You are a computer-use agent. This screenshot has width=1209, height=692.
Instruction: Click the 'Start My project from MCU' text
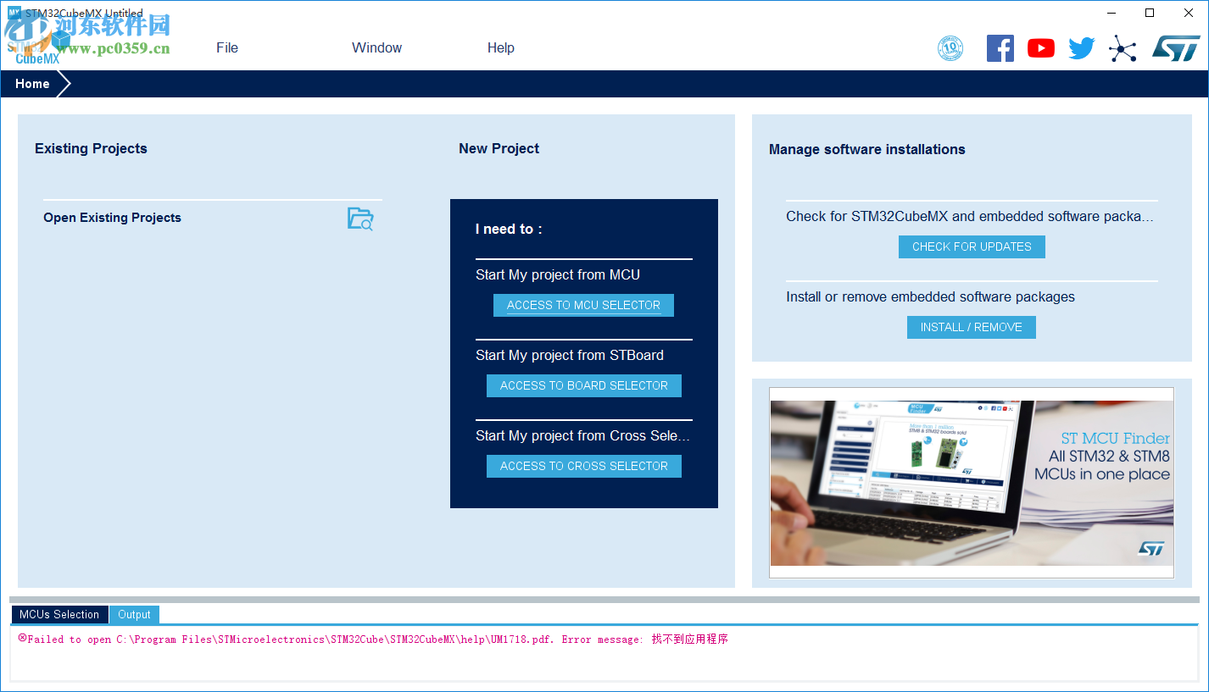click(x=558, y=275)
